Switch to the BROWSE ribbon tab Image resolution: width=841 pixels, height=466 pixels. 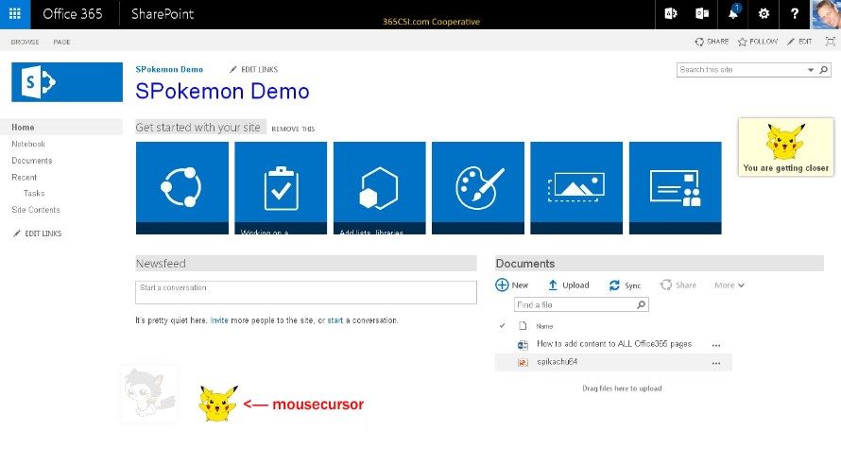tap(25, 42)
